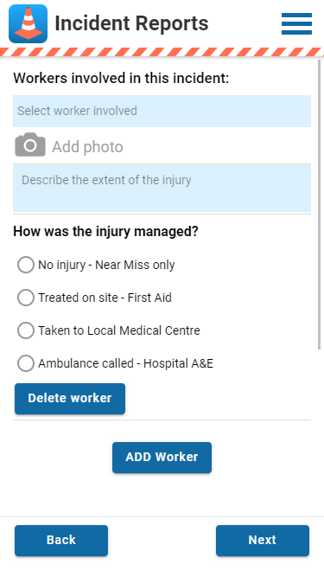This screenshot has width=324, height=577.
Task: Click the vertical scrollbar on the form
Action: (319, 205)
